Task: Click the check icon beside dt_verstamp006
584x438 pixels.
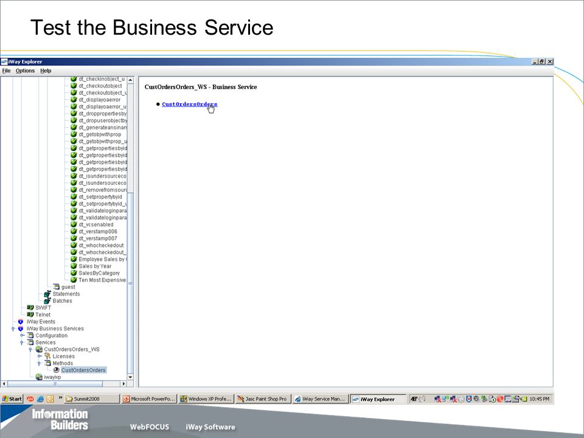Action: 74,231
